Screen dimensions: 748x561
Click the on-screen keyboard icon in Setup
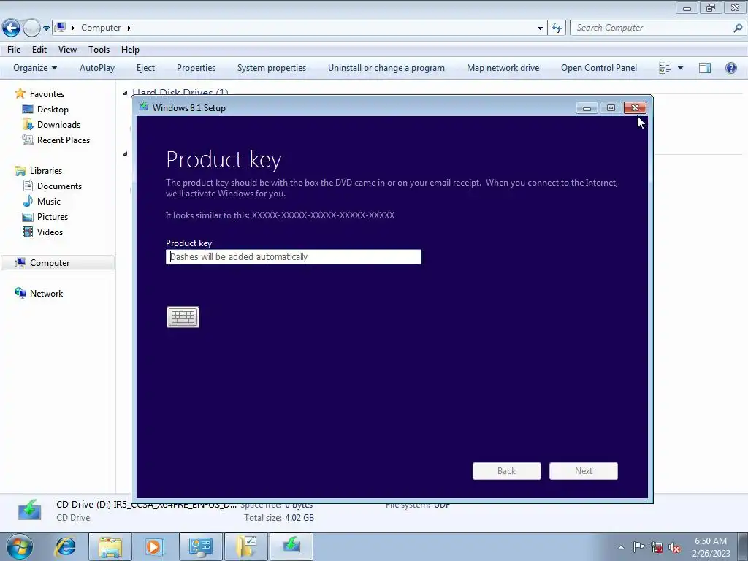[183, 317]
